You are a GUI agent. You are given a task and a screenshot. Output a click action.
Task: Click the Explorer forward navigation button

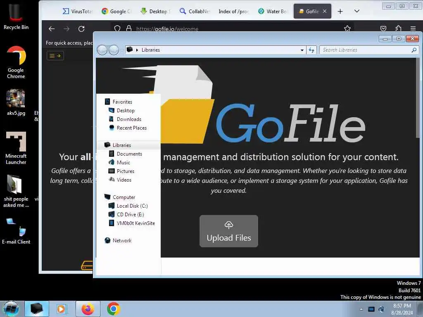tap(114, 50)
